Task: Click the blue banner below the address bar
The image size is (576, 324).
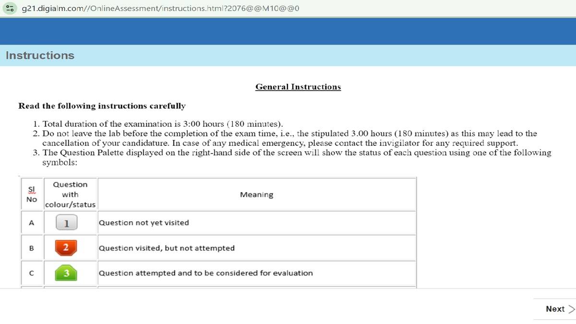Action: point(288,30)
